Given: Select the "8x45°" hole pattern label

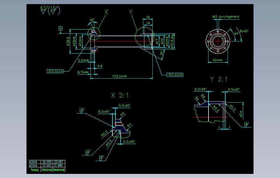Looking at the screenshot, I should [x=244, y=31].
